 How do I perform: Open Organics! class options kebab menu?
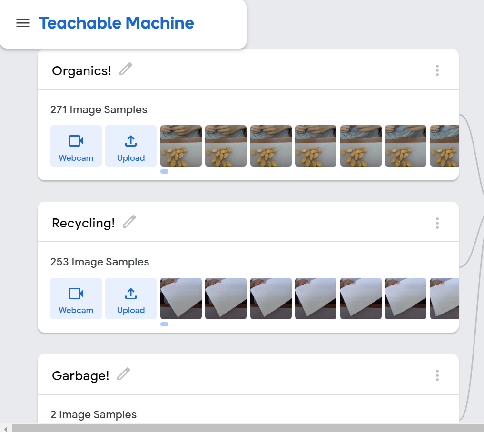pos(437,70)
